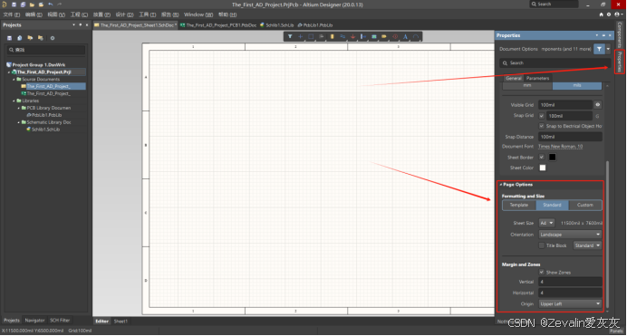Open The_First_AD_Project_PCB1.PcbDoc document tab

pyautogui.click(x=218, y=24)
